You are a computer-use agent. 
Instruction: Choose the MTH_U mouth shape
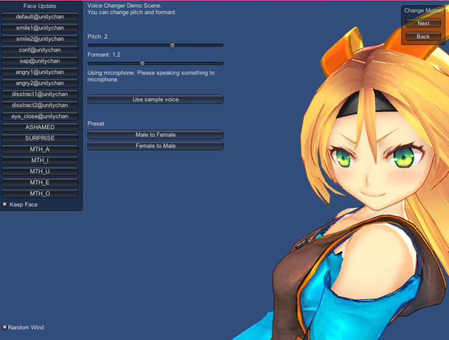point(40,171)
